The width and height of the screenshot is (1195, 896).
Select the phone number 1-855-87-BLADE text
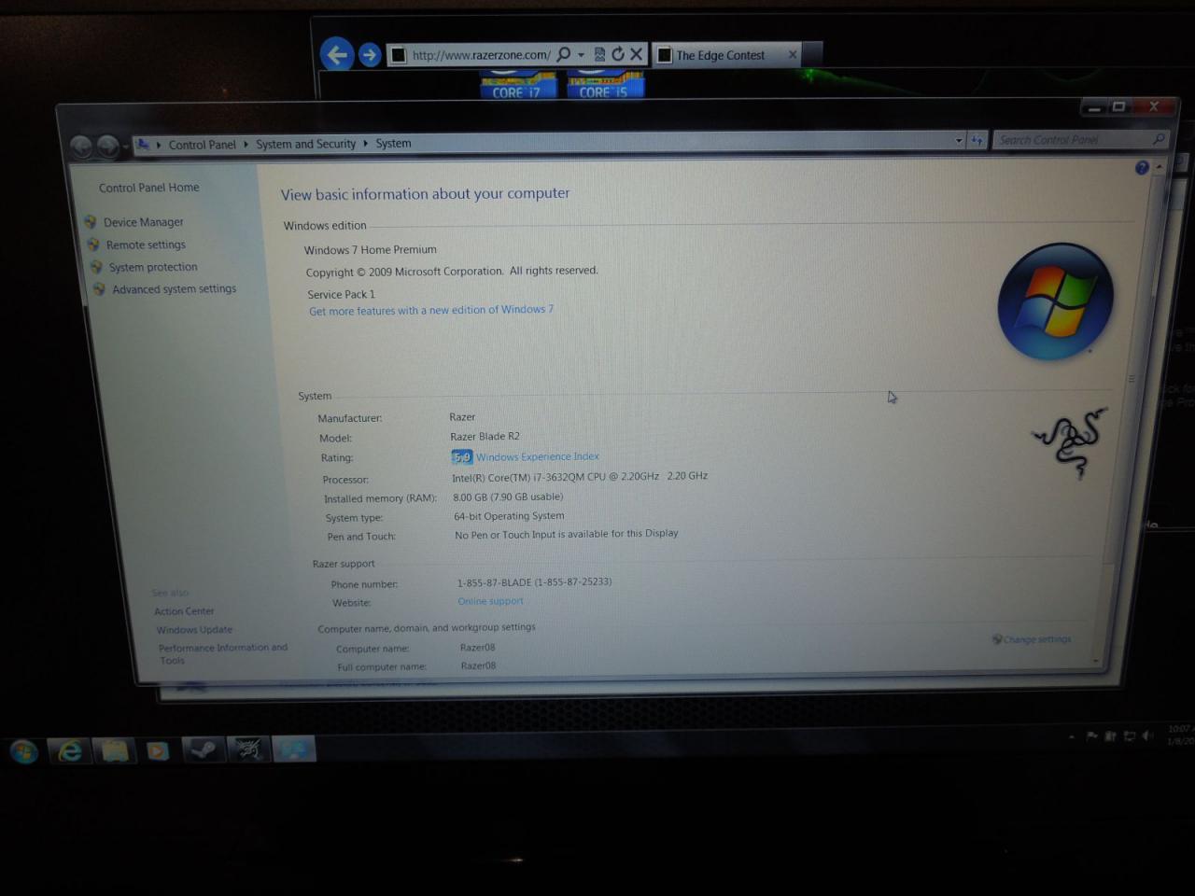(x=534, y=581)
